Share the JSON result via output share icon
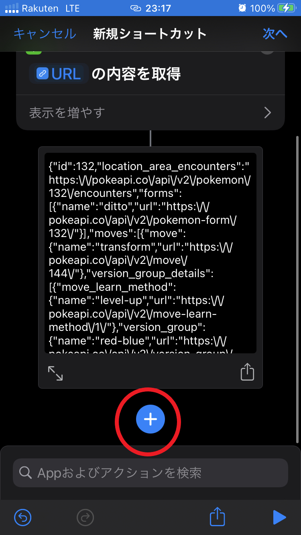Screen dimensions: 301x535 coord(247,372)
